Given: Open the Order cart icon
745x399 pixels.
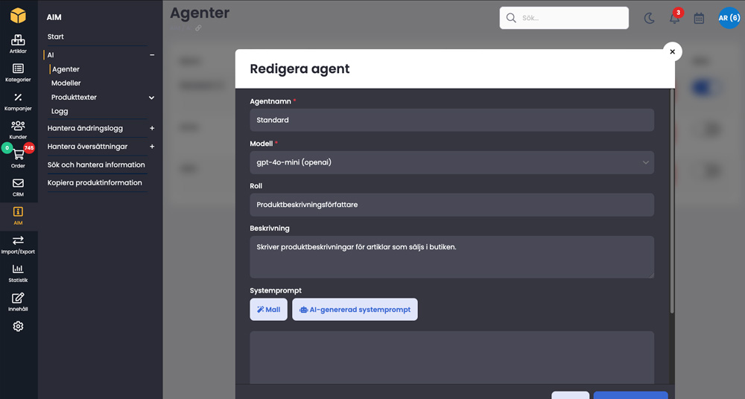Looking at the screenshot, I should pyautogui.click(x=18, y=158).
